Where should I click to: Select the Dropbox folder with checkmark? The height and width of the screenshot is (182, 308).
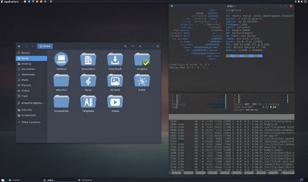142,60
